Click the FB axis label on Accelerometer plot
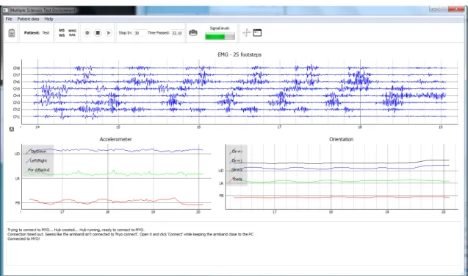The width and height of the screenshot is (468, 276). point(18,203)
